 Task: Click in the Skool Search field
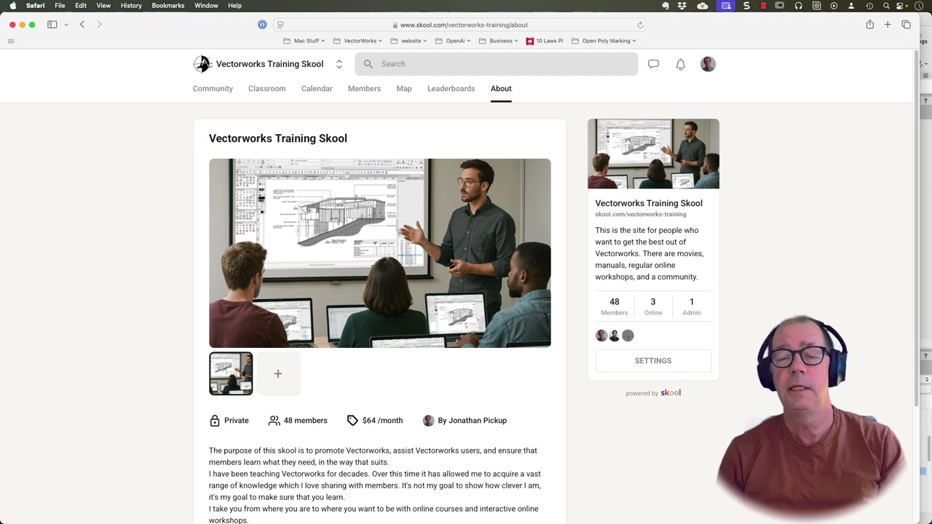coord(497,64)
